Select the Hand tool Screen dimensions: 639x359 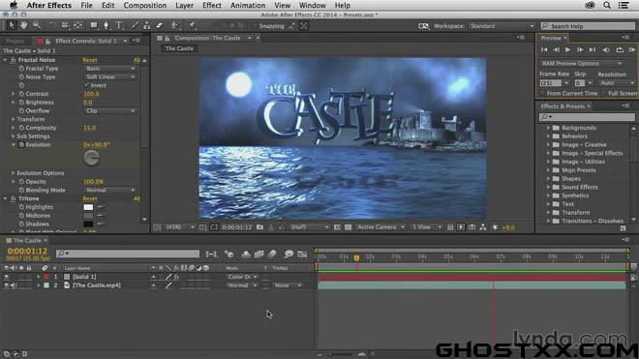tap(23, 25)
